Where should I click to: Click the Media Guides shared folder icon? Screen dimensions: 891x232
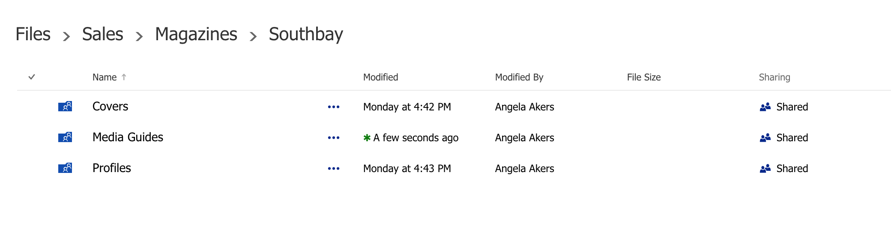[65, 137]
